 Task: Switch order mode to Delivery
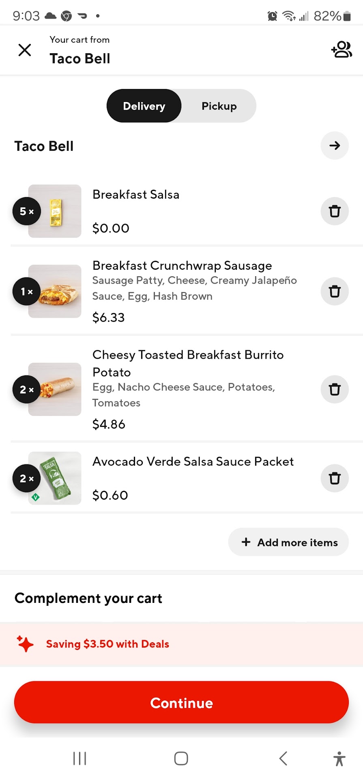(144, 106)
